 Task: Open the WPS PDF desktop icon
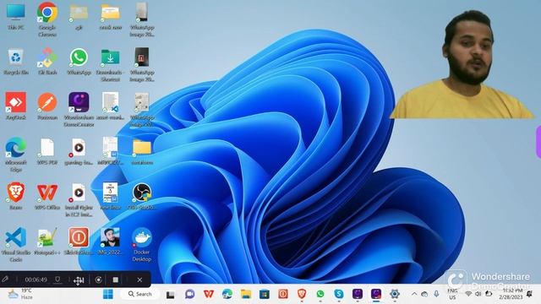click(47, 151)
